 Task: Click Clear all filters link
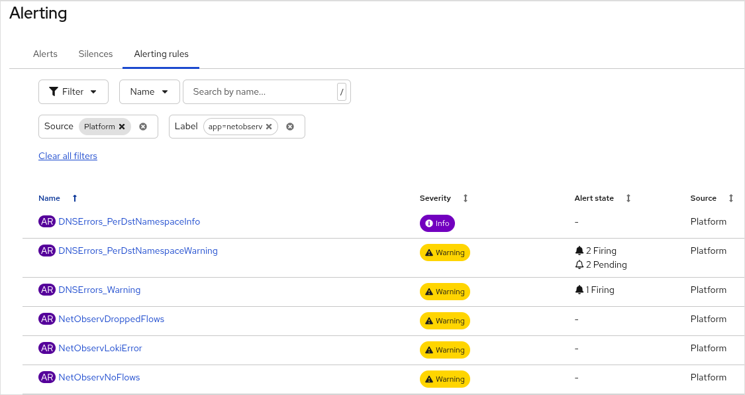(x=68, y=156)
